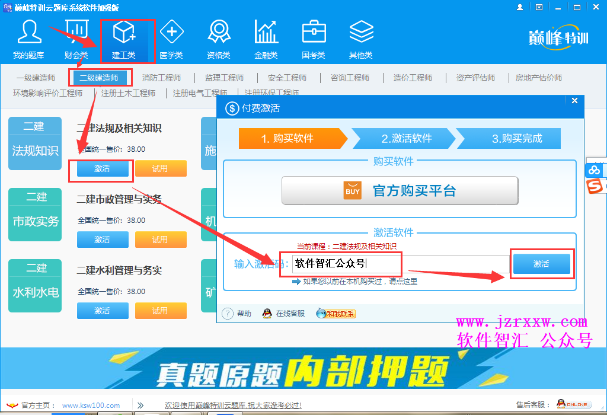Click the 二建法规及相关知识 course title

click(x=119, y=128)
